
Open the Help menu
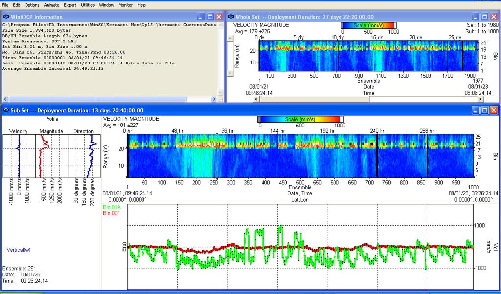142,5
